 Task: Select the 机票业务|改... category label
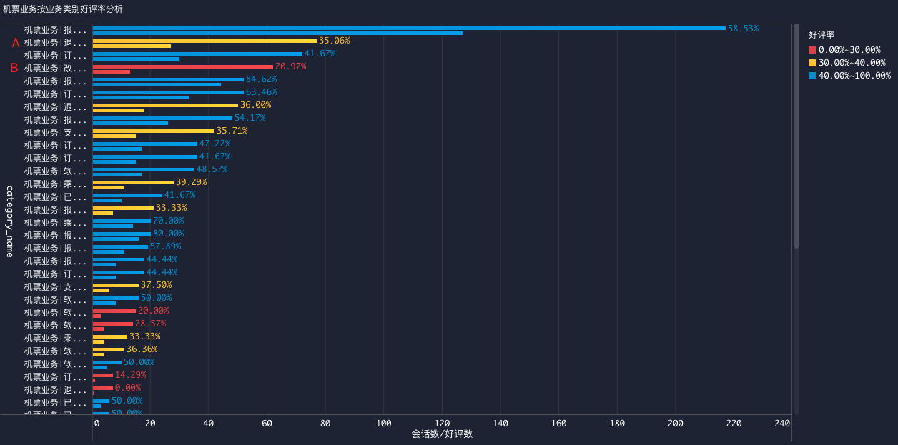click(x=55, y=69)
